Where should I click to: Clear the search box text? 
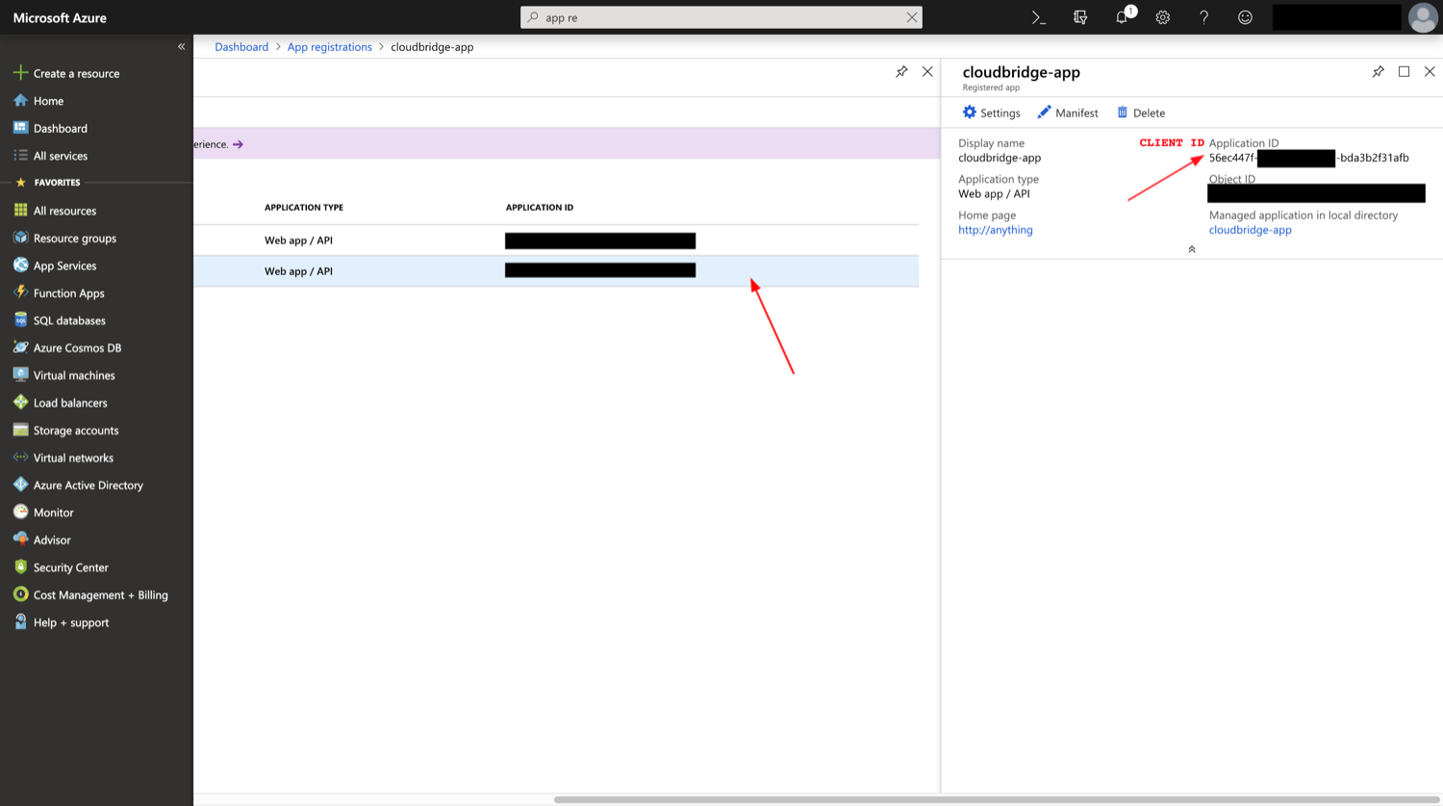point(912,17)
